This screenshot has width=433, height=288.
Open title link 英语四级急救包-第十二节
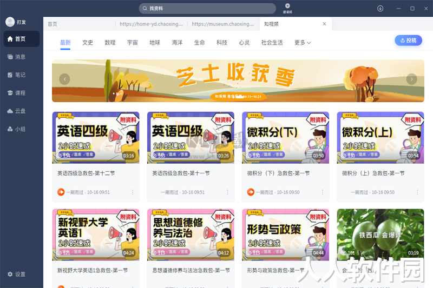[86, 173]
